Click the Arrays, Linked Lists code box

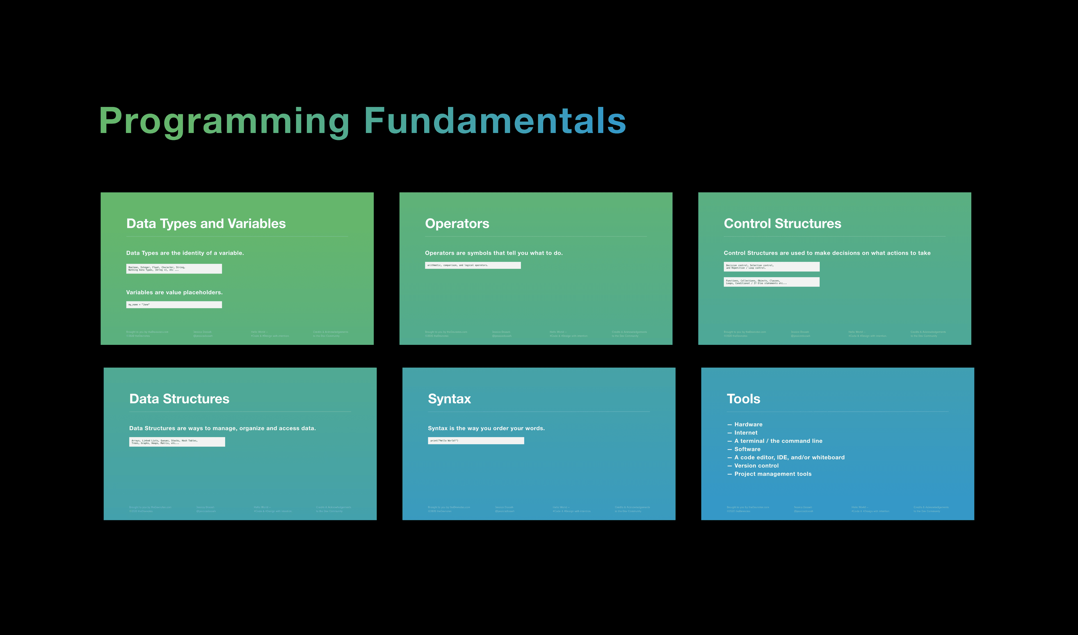tap(177, 442)
